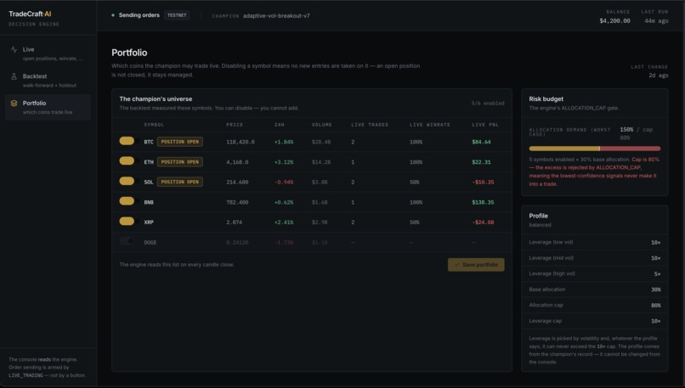685x388 pixels.
Task: Click the balance value $4,200.00
Action: point(614,21)
